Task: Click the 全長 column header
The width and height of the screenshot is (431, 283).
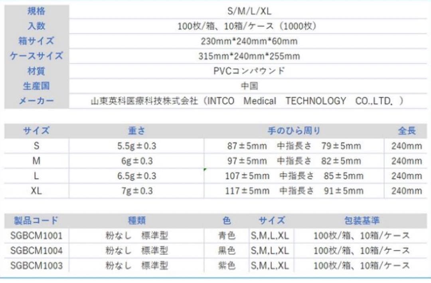Action: pos(407,131)
